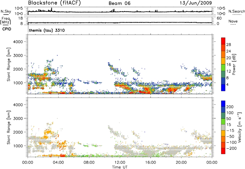The image size is (245, 169).
Task: Click the "−100" velocity colorbar value
Action: click(232, 142)
